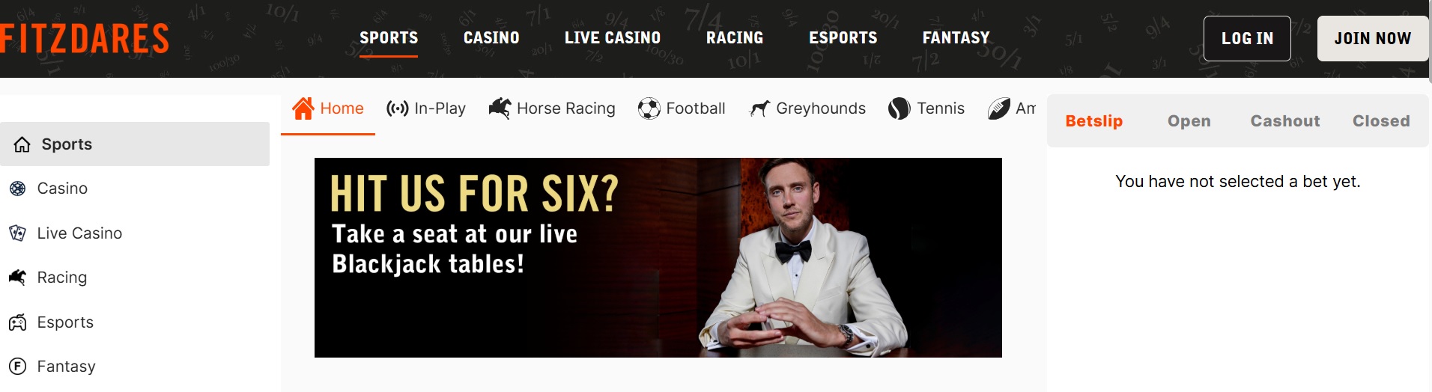Select the Greyhounds dog icon

(x=759, y=109)
